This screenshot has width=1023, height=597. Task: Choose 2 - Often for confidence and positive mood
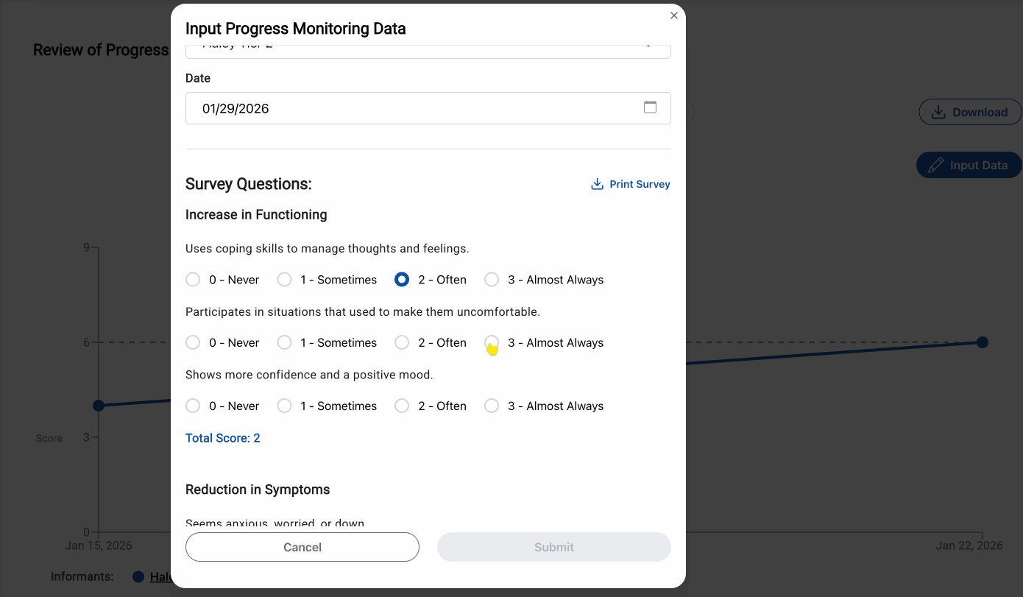coord(402,406)
